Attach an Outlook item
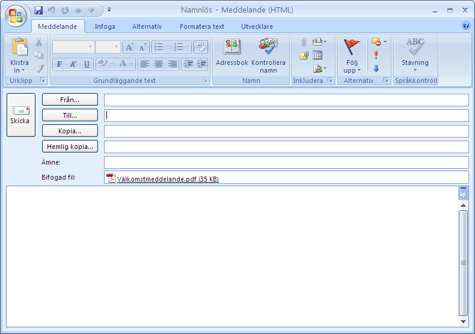The width and height of the screenshot is (475, 334). (304, 55)
